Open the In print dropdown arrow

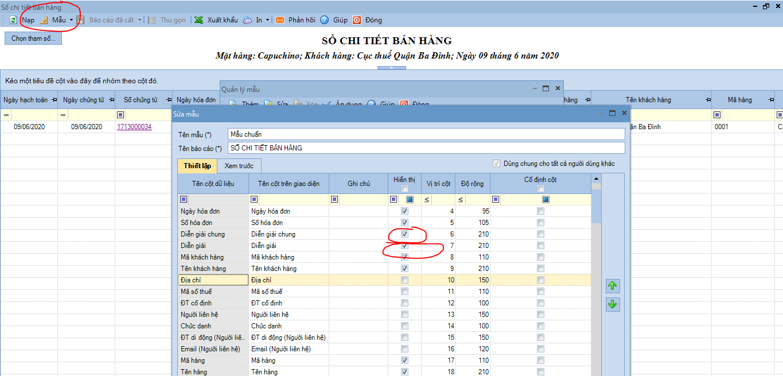(268, 20)
